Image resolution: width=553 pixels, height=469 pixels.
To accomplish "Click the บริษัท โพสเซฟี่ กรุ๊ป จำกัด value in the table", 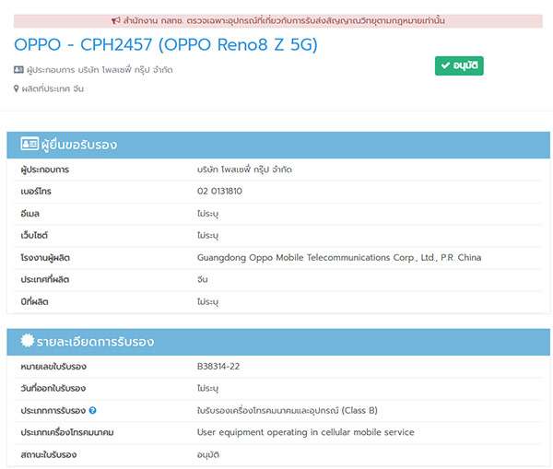I will [244, 170].
